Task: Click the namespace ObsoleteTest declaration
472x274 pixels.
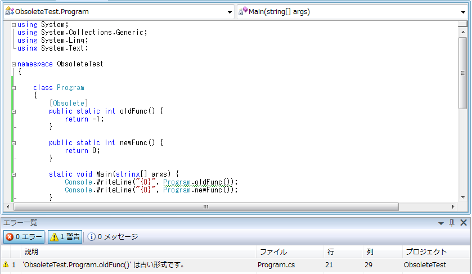Action: pos(60,64)
